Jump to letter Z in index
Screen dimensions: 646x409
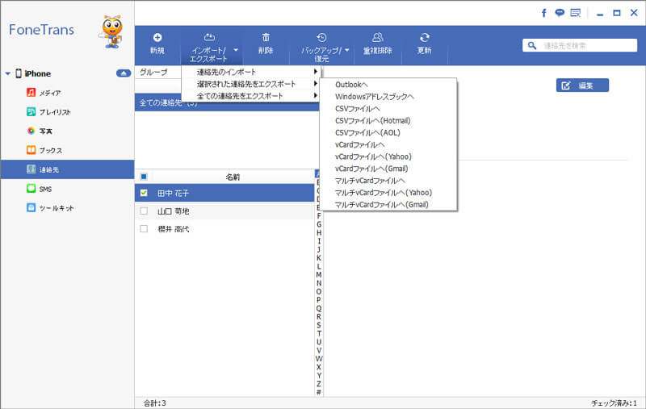[318, 383]
